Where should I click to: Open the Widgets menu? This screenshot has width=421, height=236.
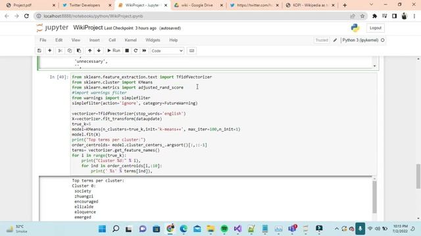point(153,40)
